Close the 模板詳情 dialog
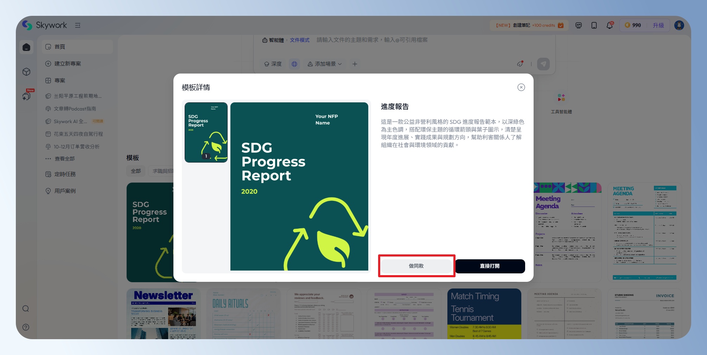707x355 pixels. [x=521, y=87]
